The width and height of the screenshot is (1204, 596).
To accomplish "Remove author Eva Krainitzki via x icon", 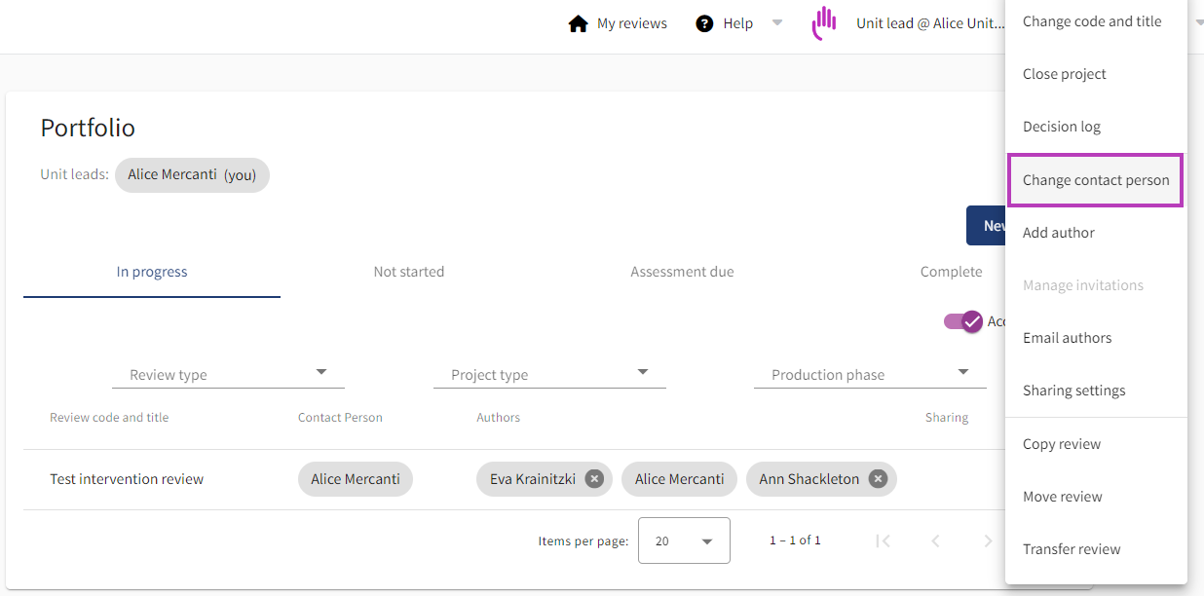I will pyautogui.click(x=594, y=479).
